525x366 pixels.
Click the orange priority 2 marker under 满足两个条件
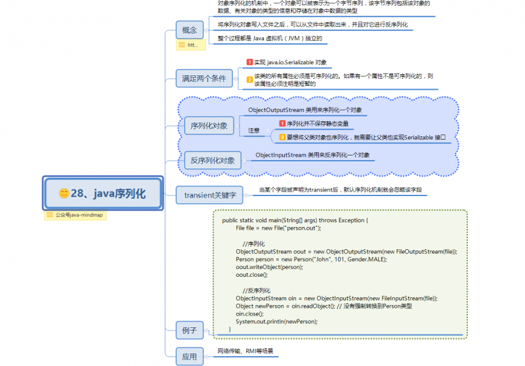[x=249, y=79]
